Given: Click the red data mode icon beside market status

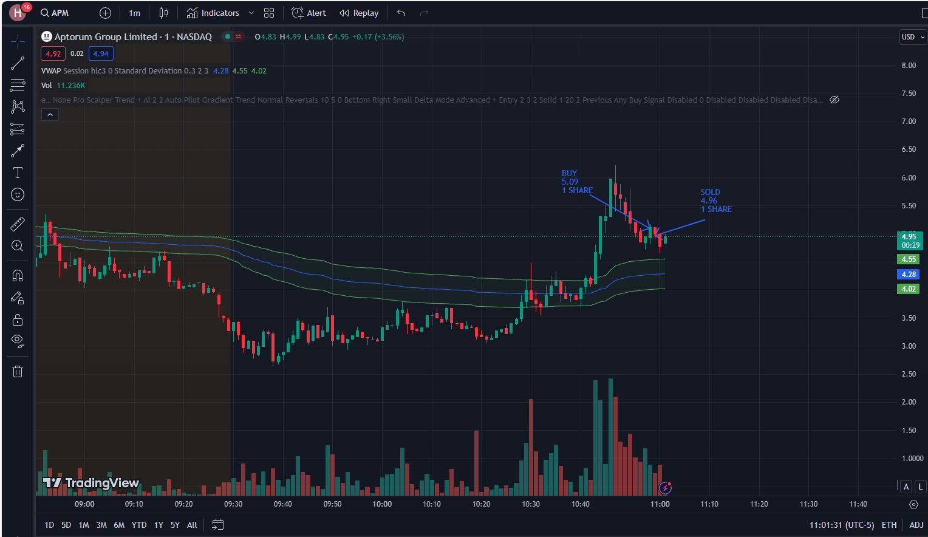Looking at the screenshot, I should pyautogui.click(x=239, y=36).
